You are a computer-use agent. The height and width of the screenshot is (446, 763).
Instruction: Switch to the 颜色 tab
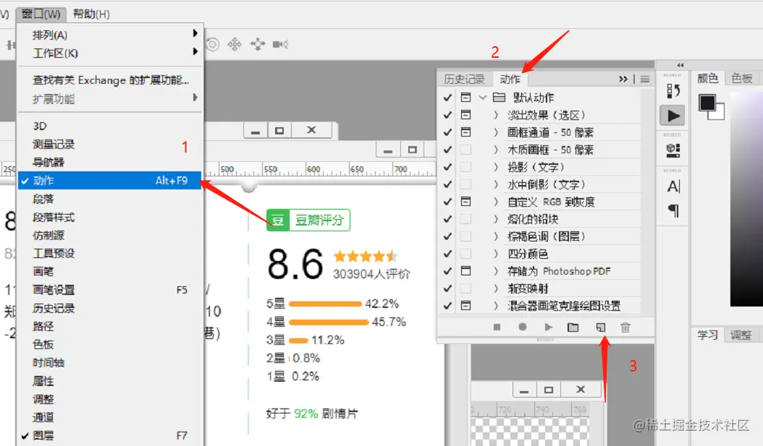click(x=707, y=78)
